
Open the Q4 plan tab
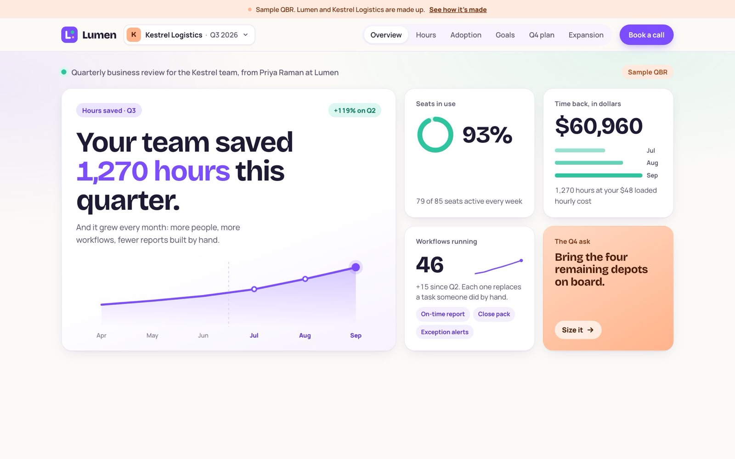(x=542, y=35)
